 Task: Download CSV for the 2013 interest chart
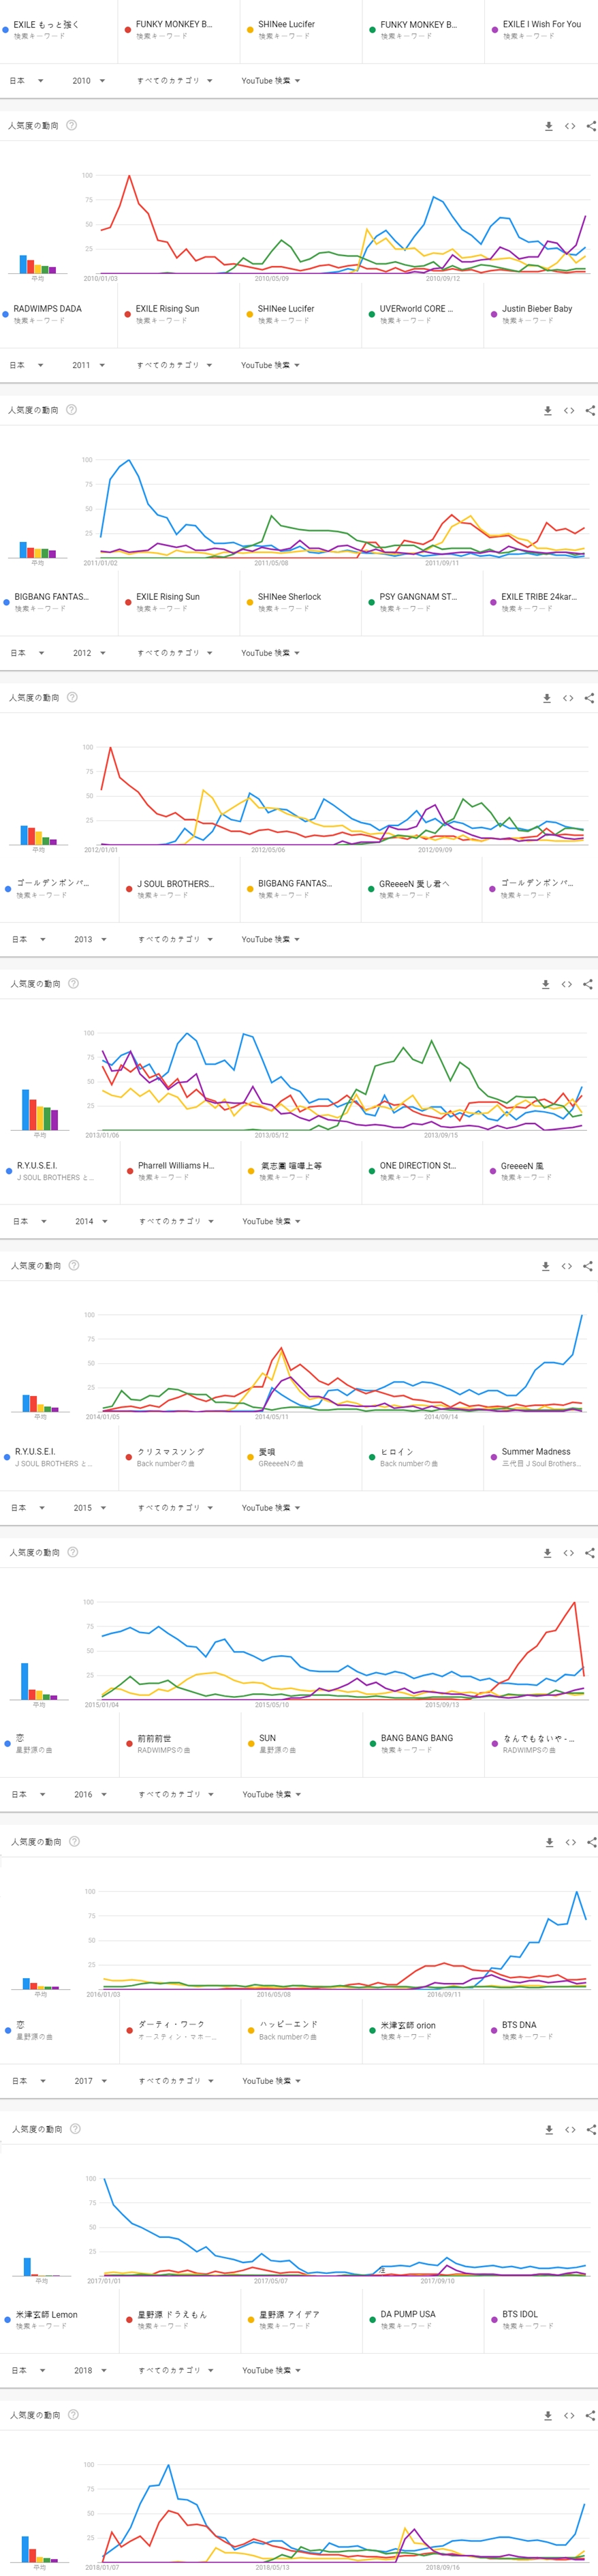(546, 984)
